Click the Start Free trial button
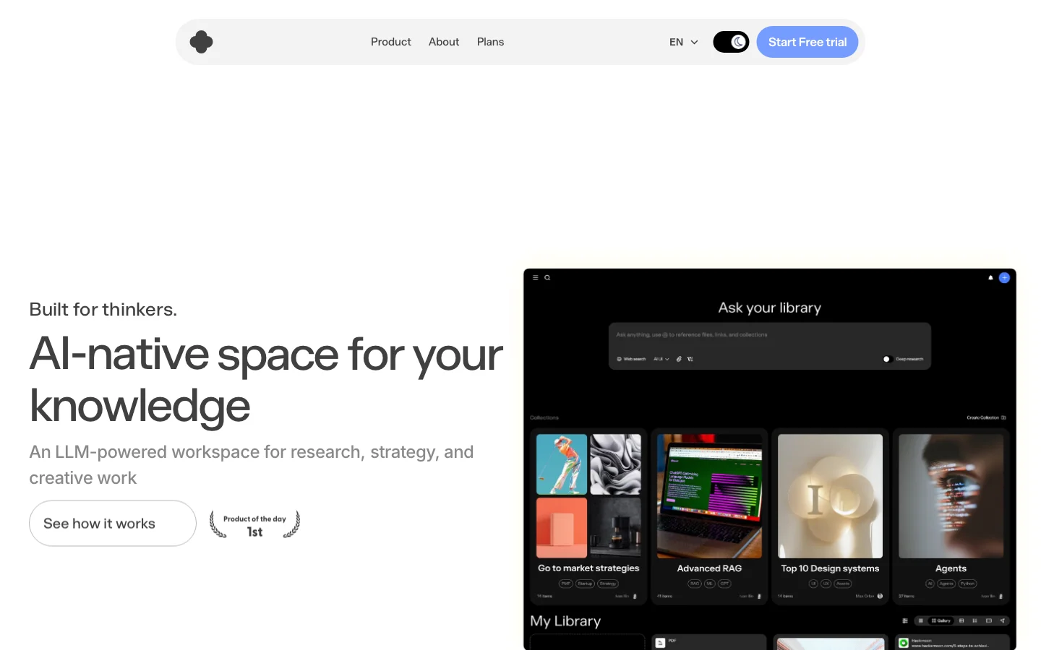Screen dimensions: 1041x650 (x=807, y=42)
